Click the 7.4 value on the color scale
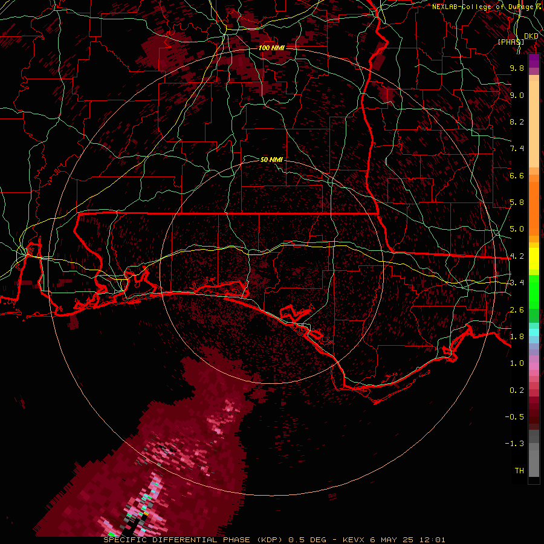The image size is (544, 544). tap(517, 149)
